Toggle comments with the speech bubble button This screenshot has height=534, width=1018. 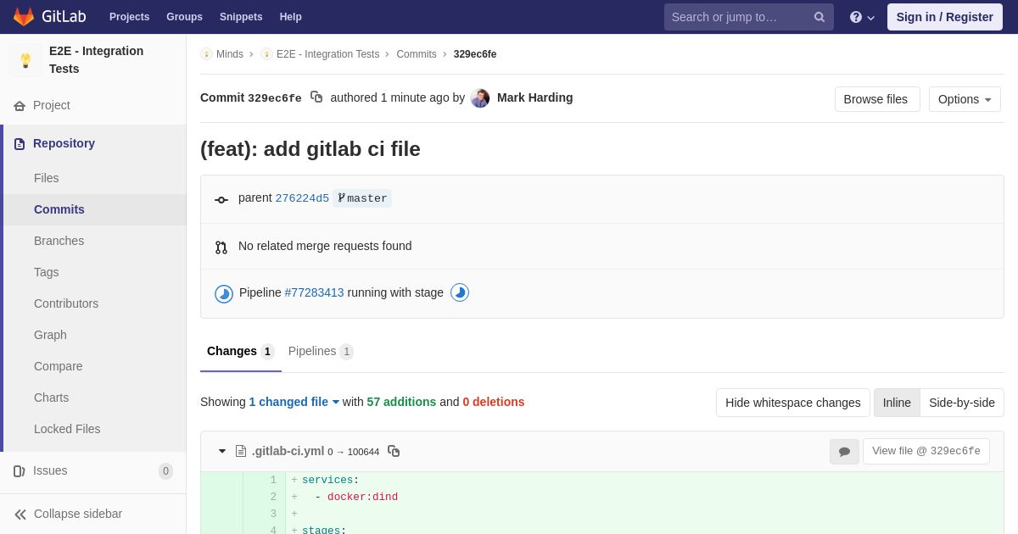844,452
